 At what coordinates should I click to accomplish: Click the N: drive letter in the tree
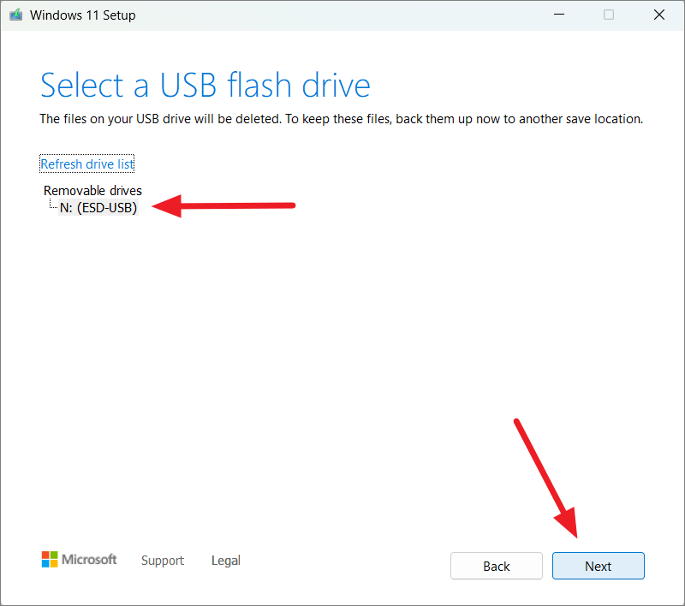[x=67, y=207]
